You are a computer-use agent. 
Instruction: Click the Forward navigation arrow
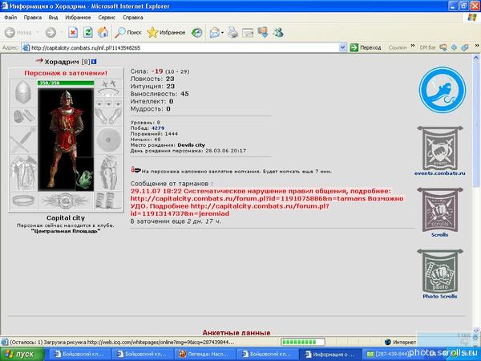tap(51, 32)
